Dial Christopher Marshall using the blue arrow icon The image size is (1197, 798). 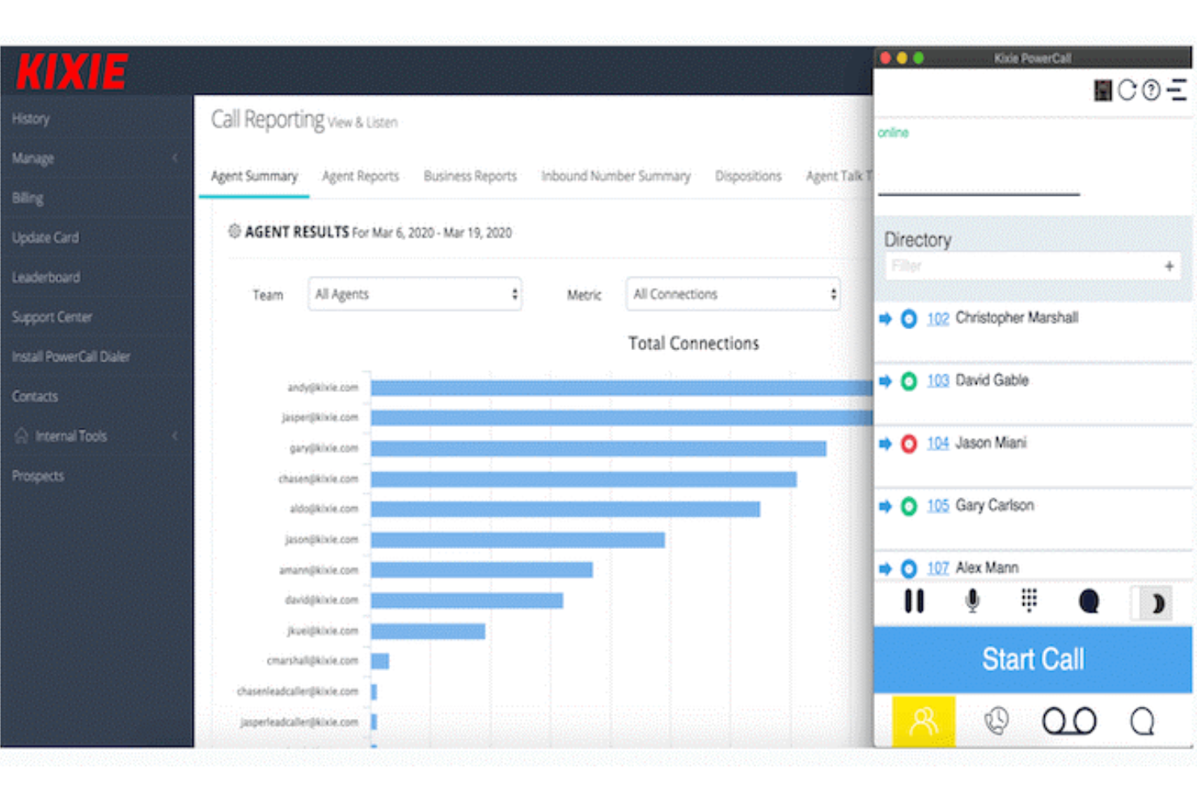tap(883, 318)
